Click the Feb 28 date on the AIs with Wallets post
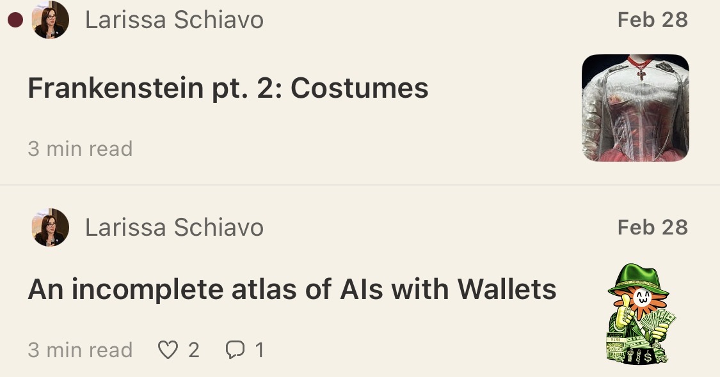The image size is (720, 377). [x=652, y=227]
